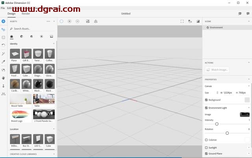Select the Plane model thumbnail
This screenshot has width=252, height=158.
[x=15, y=53]
